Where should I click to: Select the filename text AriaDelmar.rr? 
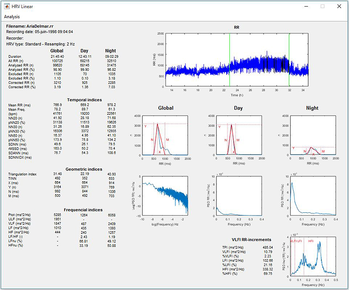[x=40, y=26]
